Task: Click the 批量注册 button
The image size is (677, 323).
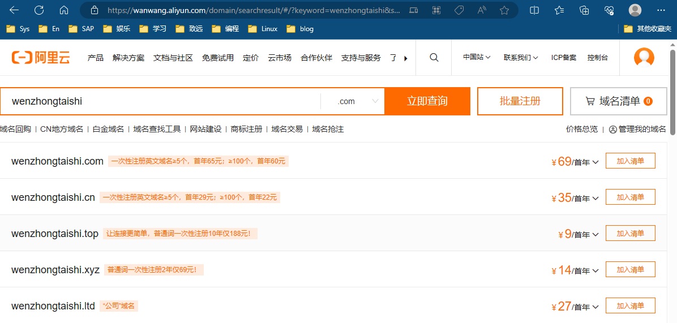Action: click(x=520, y=101)
